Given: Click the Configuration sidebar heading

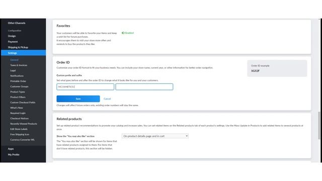Looking at the screenshot, I should point(15,31).
